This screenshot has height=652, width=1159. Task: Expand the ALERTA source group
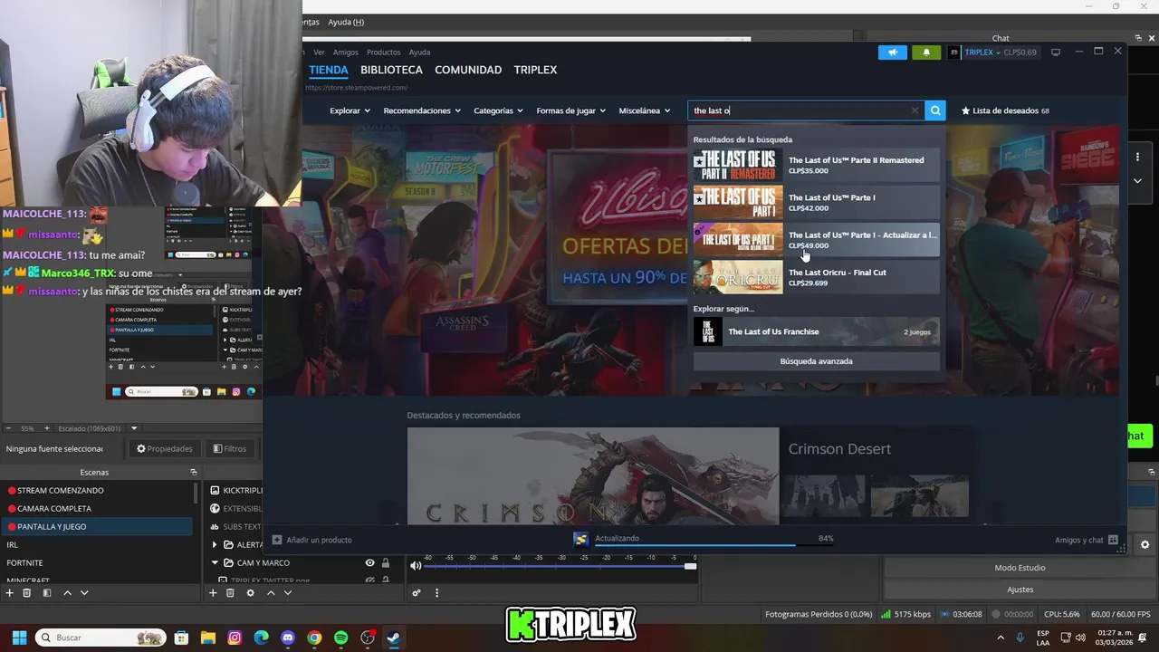(215, 544)
